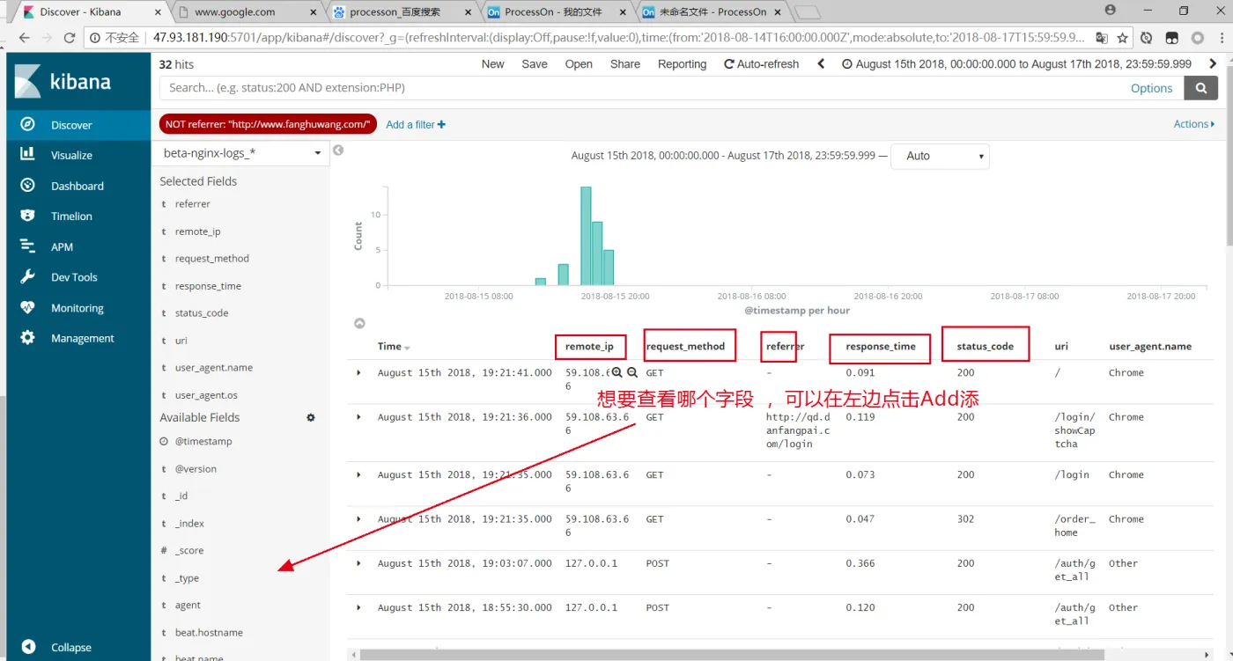
Task: Select the status_code selected field
Action: [x=202, y=313]
